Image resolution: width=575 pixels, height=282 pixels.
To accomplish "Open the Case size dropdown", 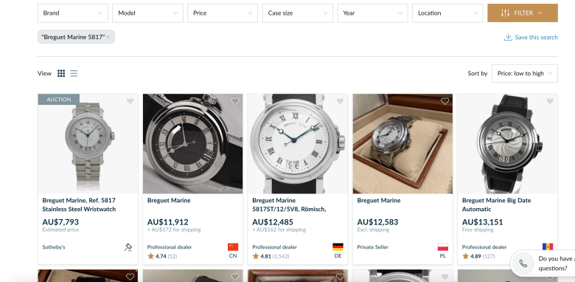I will [297, 13].
